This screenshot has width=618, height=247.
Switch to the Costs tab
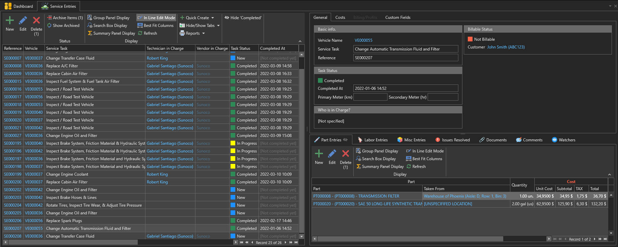coord(340,17)
